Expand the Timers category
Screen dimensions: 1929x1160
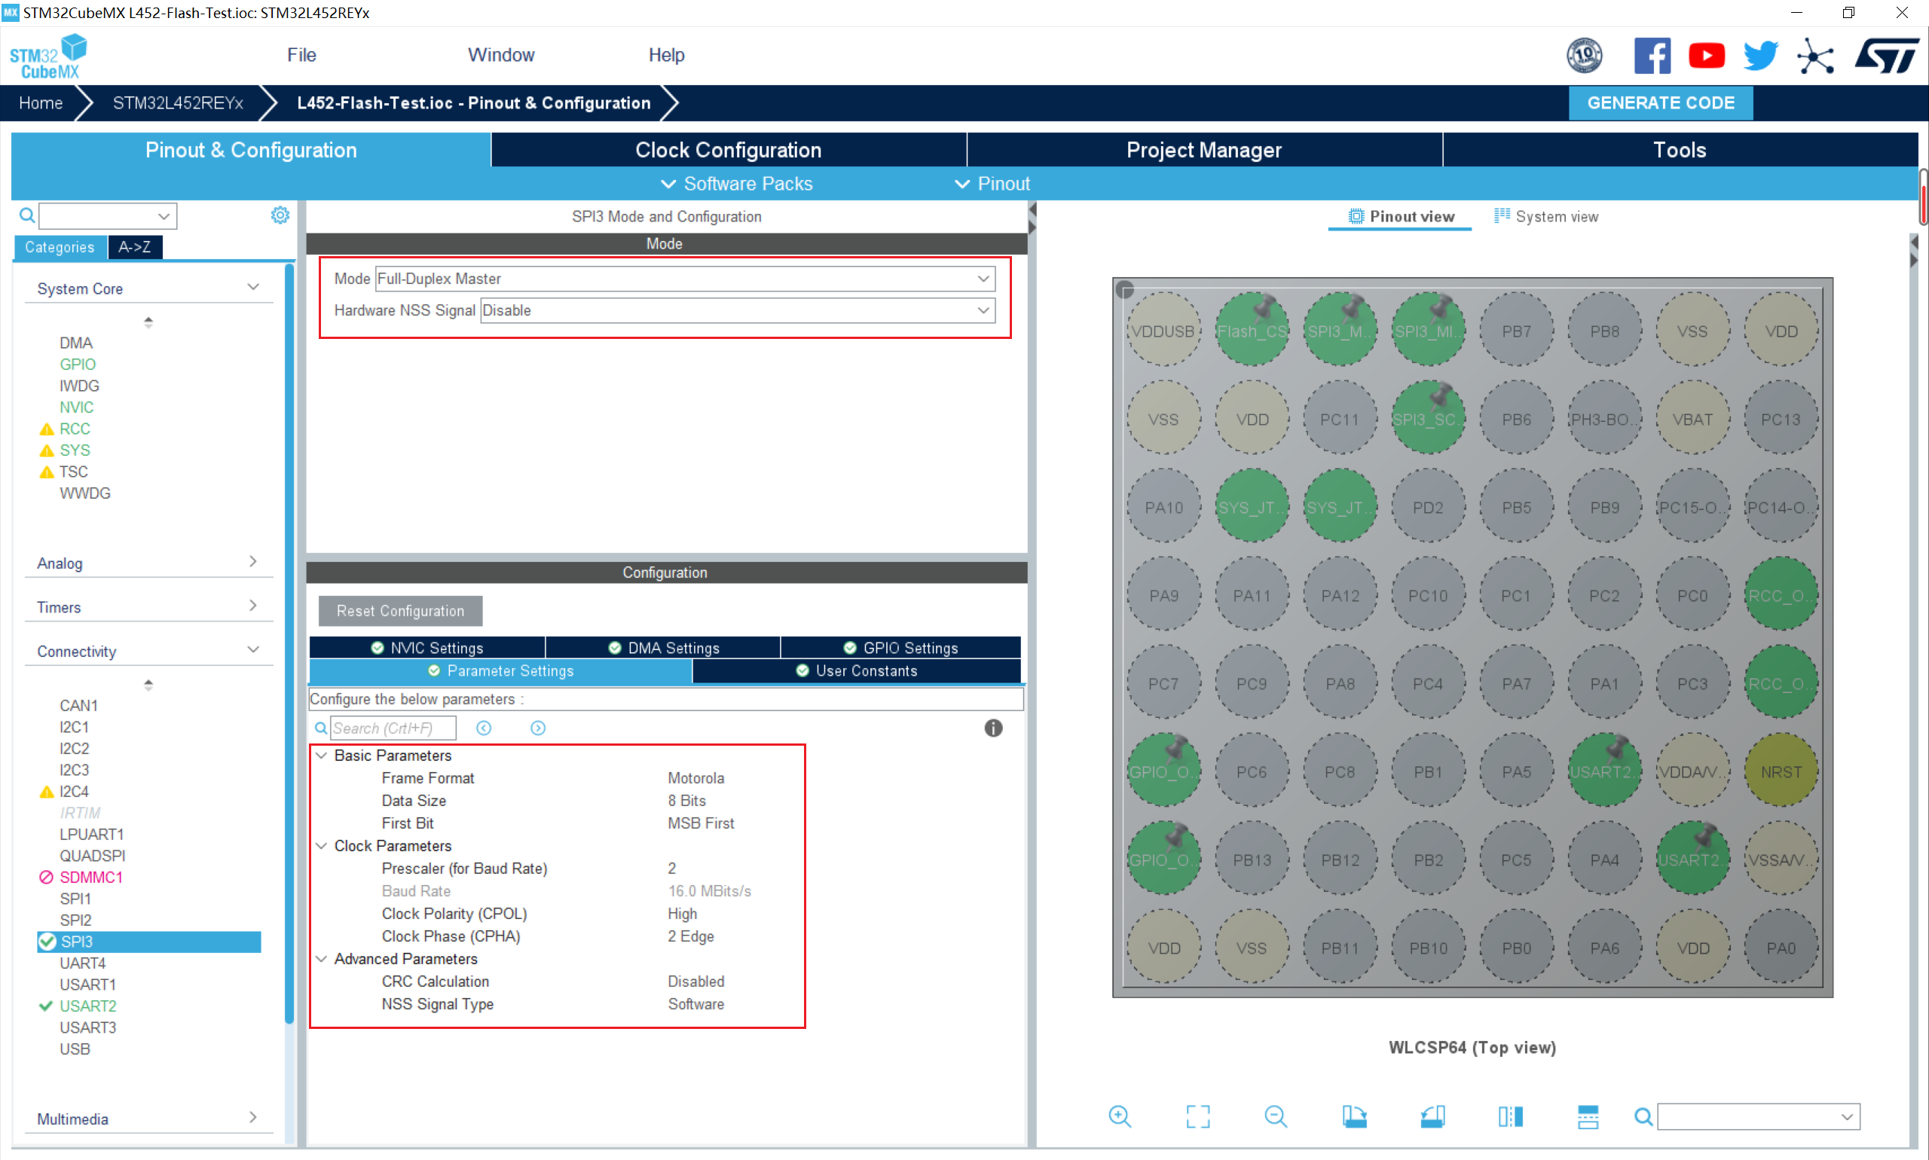pos(252,606)
